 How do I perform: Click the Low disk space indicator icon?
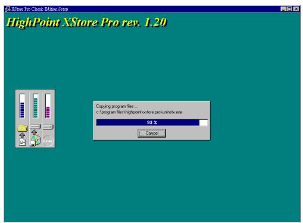[x=48, y=141]
